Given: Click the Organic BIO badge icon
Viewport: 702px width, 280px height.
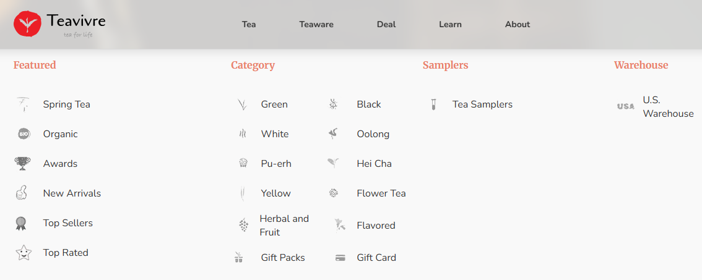Looking at the screenshot, I should click(x=24, y=134).
